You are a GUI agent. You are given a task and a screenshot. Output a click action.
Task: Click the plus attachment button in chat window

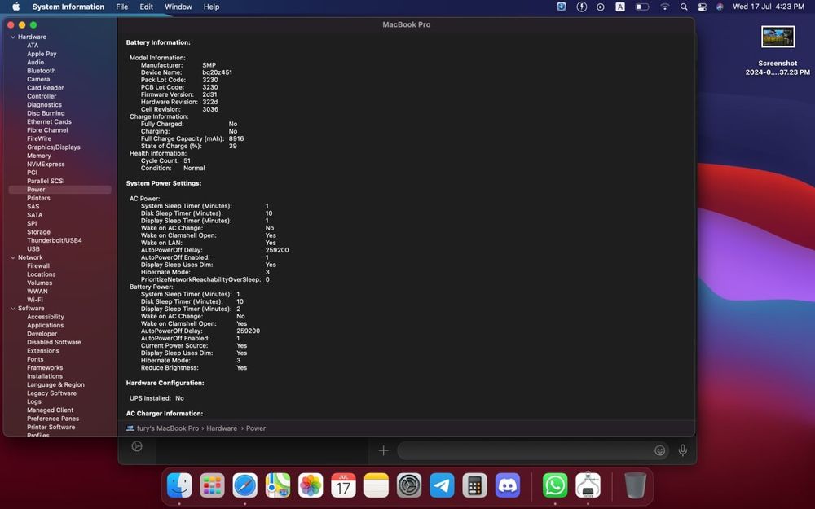click(383, 450)
